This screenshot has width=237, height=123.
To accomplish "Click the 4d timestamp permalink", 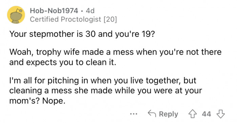I will click(x=90, y=11).
